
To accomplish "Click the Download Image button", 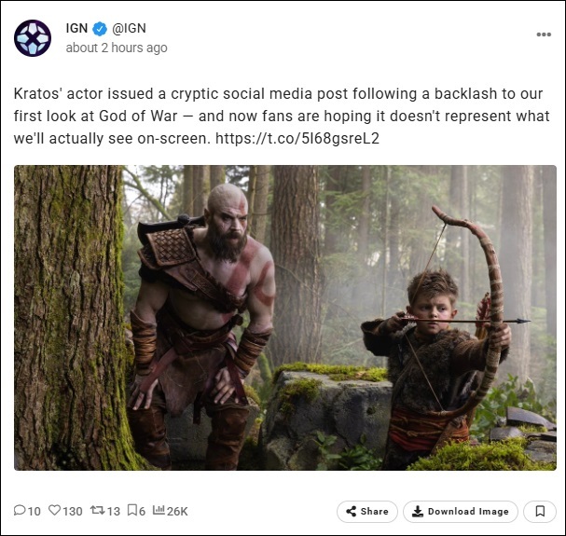I will pos(461,511).
